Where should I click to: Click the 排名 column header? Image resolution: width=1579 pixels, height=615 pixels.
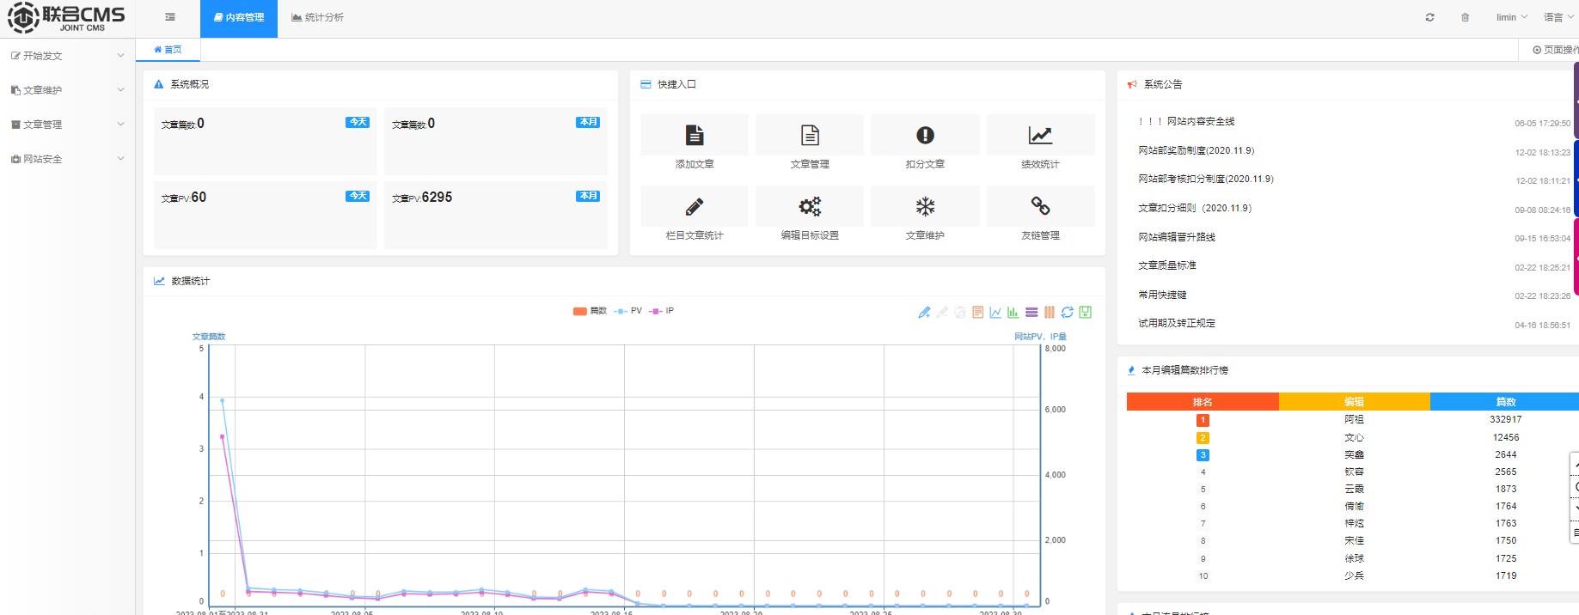pos(1203,402)
